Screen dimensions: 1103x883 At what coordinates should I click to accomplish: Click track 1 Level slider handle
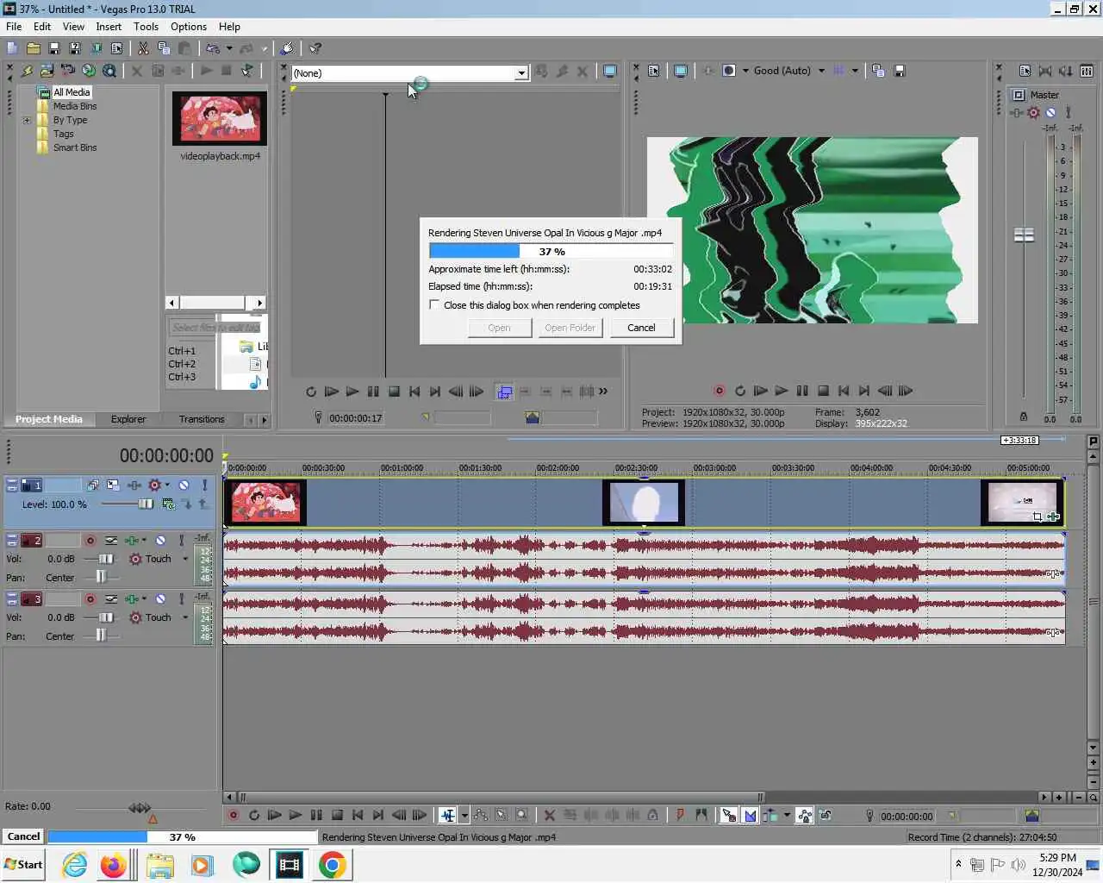(146, 504)
